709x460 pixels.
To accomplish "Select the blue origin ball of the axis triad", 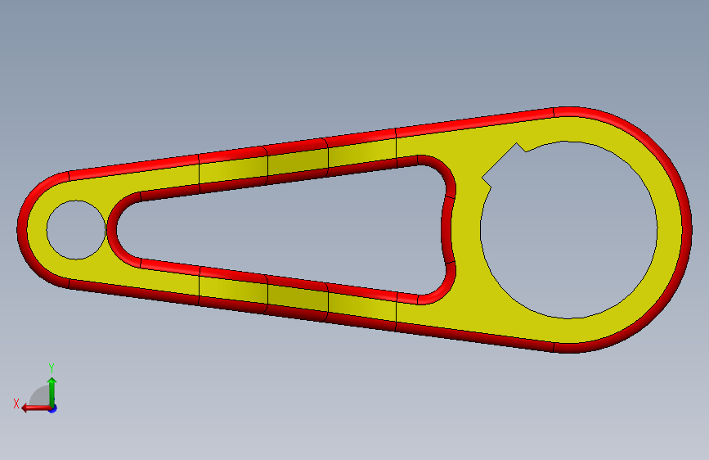I will click(53, 408).
